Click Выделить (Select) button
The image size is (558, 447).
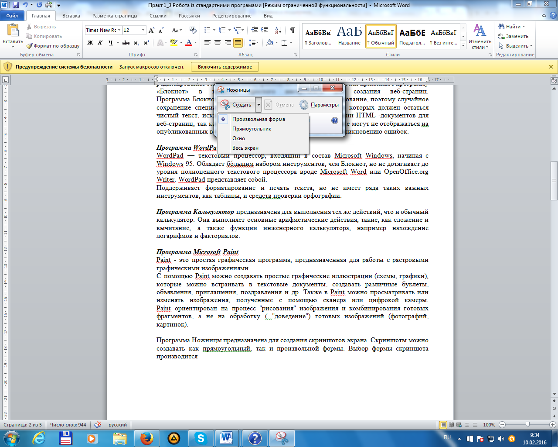[x=515, y=46]
